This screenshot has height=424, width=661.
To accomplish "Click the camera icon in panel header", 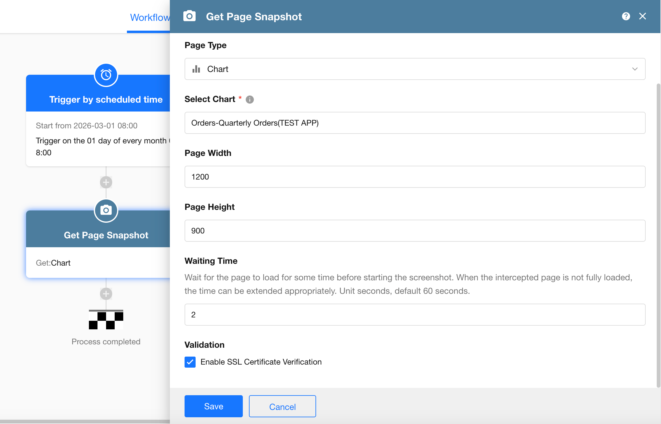I will coord(189,16).
